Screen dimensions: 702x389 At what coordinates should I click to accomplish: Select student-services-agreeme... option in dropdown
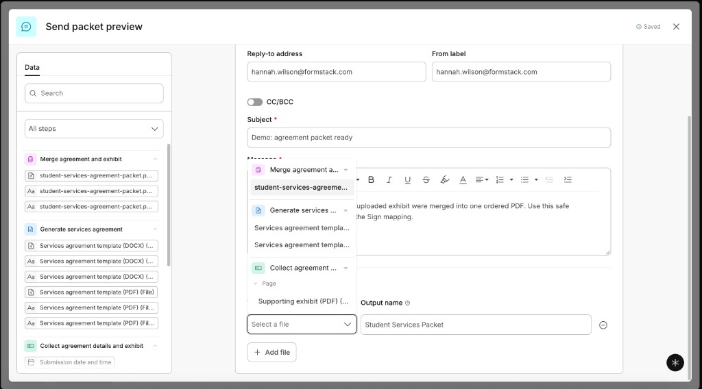(302, 188)
